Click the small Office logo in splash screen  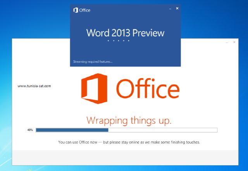click(76, 10)
